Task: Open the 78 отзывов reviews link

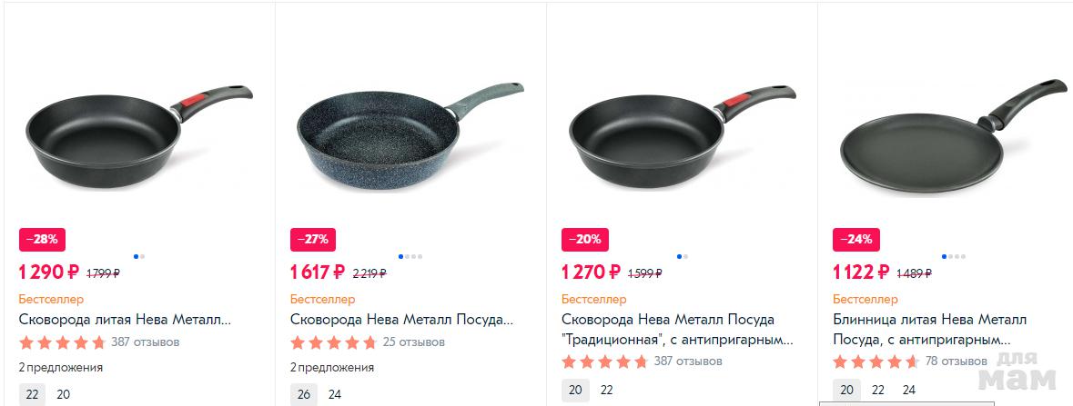Action: [957, 361]
